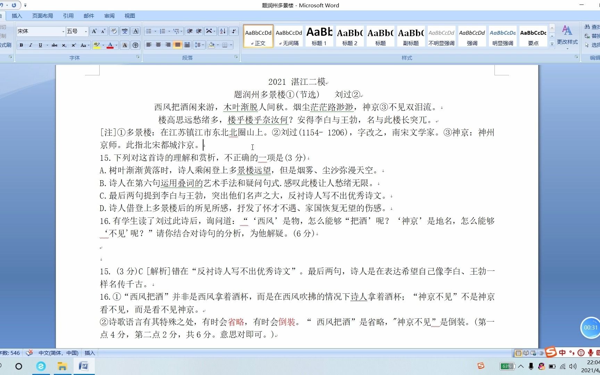Click the Show/Hide paragraph marks icon
Screen dimensions: 600x375
click(234, 31)
